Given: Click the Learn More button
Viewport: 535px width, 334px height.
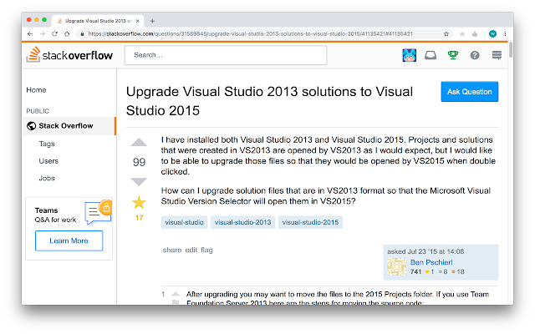Looking at the screenshot, I should coord(69,240).
